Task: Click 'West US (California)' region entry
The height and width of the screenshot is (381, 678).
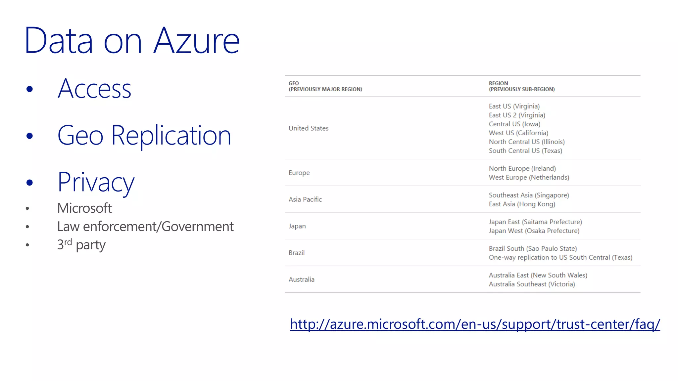Action: click(x=518, y=133)
